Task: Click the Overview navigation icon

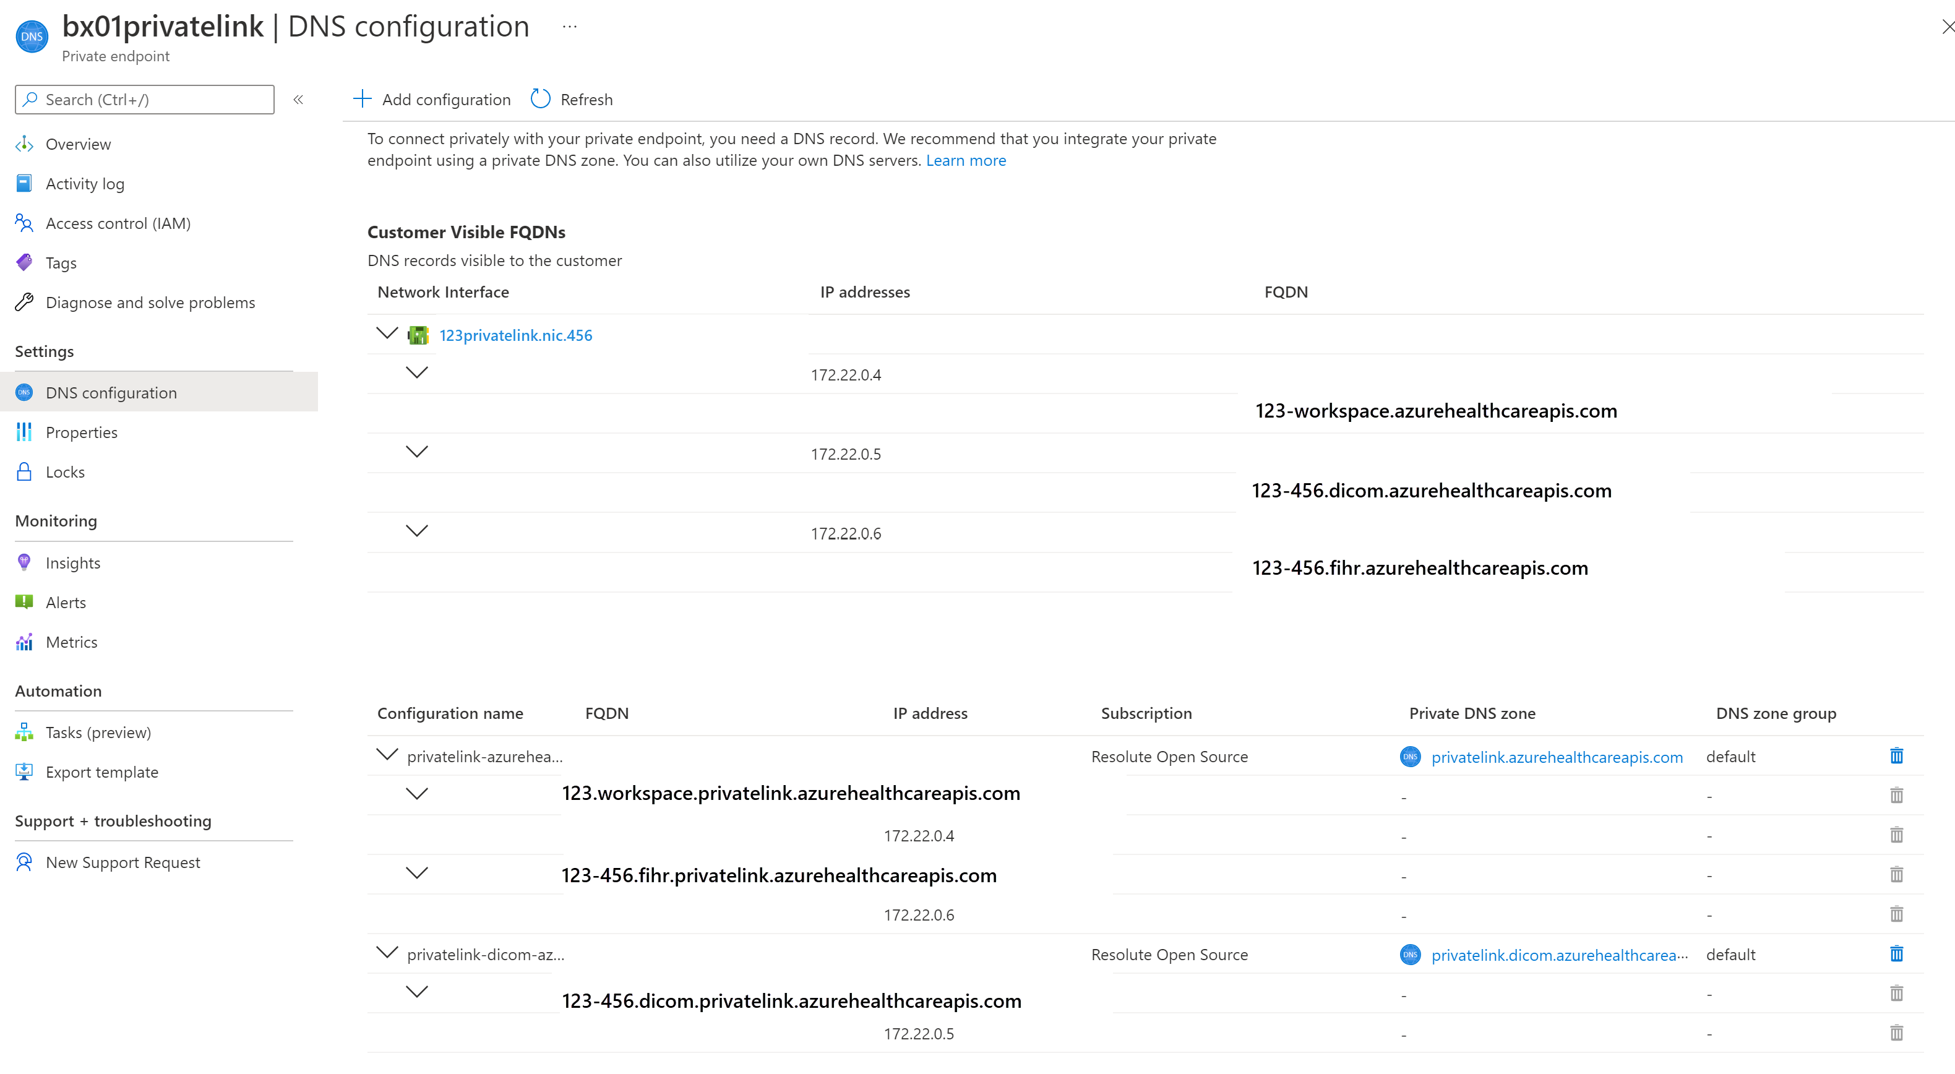Action: click(x=25, y=143)
